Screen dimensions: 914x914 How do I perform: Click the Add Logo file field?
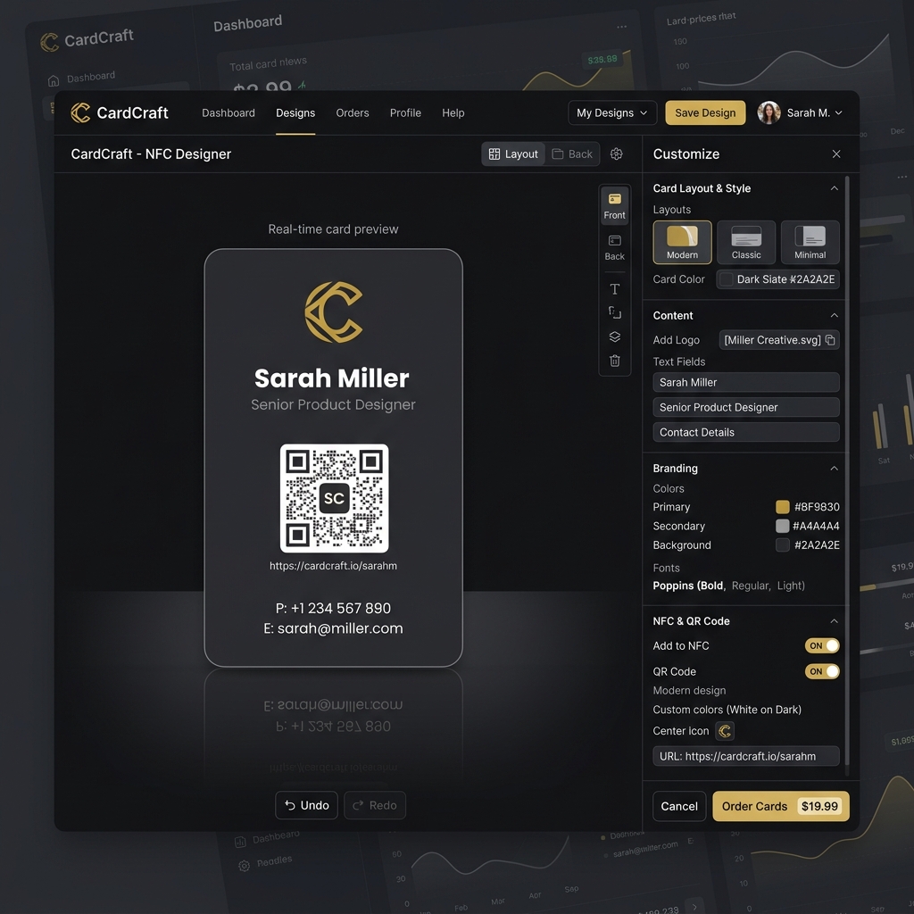point(779,340)
